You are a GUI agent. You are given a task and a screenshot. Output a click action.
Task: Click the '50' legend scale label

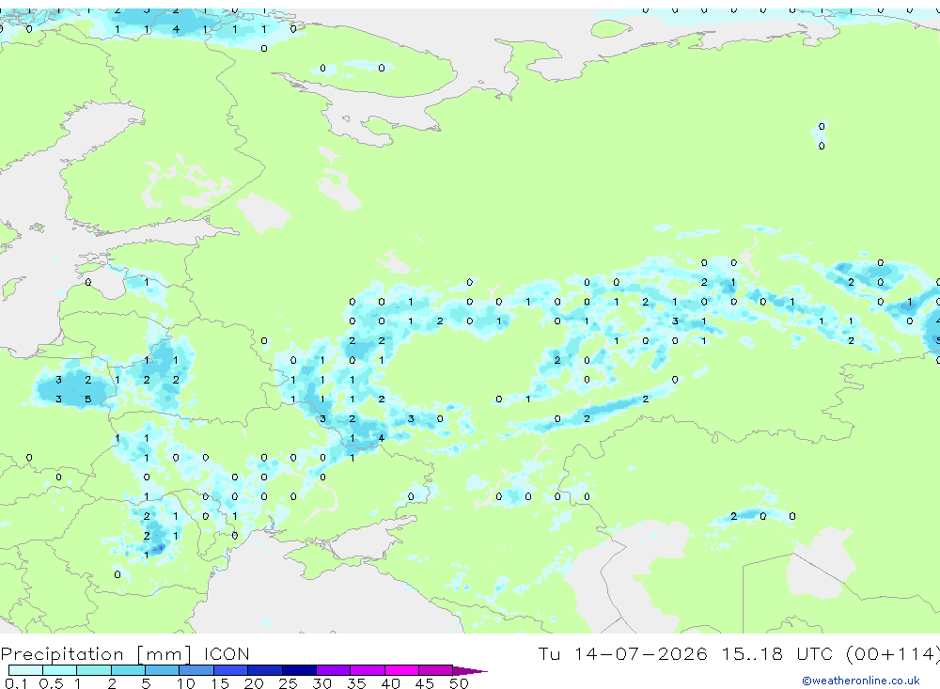click(x=460, y=683)
